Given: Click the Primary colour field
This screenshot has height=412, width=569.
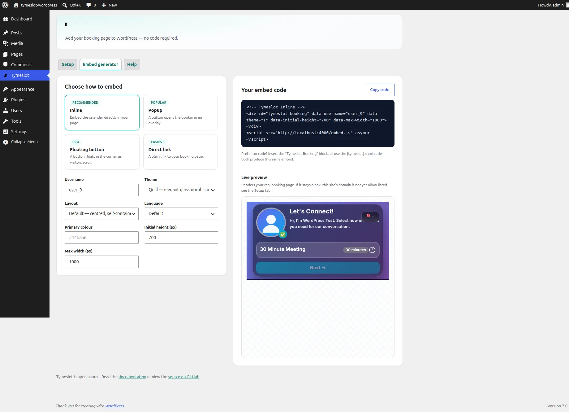Looking at the screenshot, I should (x=102, y=238).
